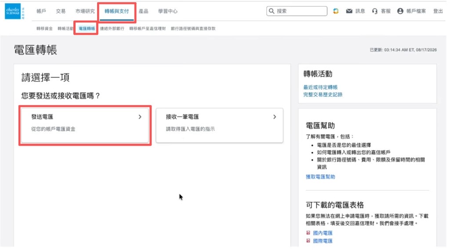Open 帳戶檔案 profile link

point(416,11)
